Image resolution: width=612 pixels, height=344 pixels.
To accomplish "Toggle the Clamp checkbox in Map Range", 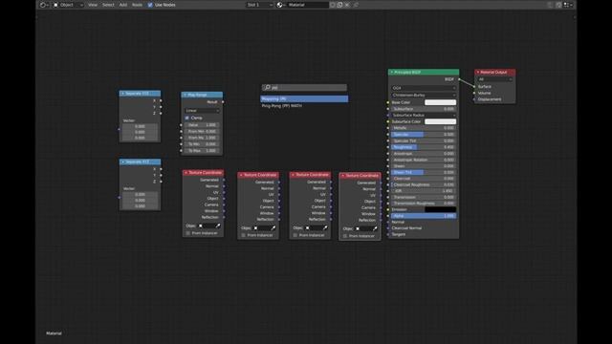I will pos(187,118).
